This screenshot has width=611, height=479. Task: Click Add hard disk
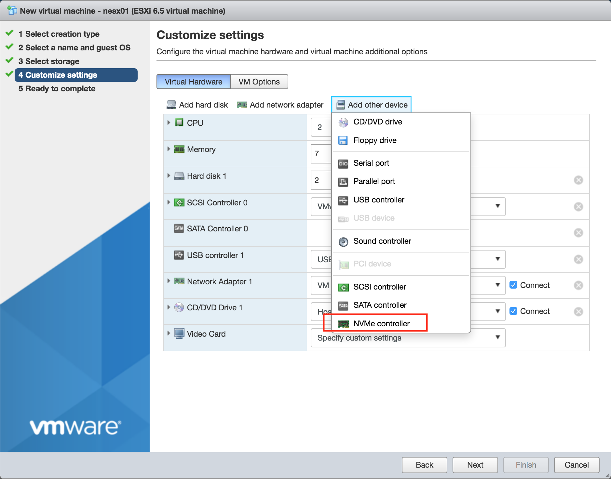197,105
